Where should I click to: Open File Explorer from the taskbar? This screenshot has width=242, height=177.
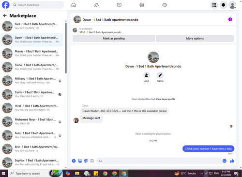click(77, 174)
